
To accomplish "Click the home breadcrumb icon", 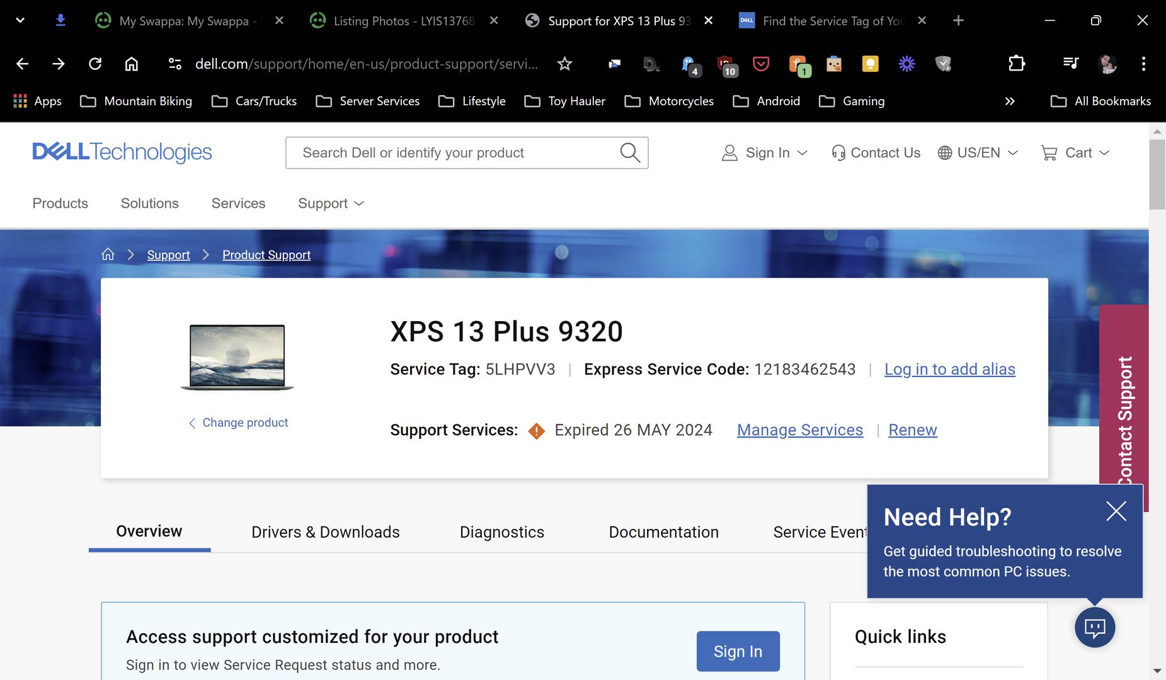I will (108, 254).
